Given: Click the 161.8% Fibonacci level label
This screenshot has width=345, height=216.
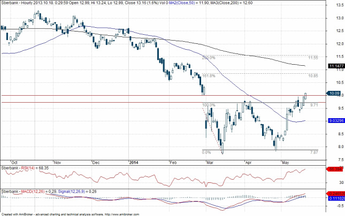Looking at the screenshot, I should click(209, 76).
